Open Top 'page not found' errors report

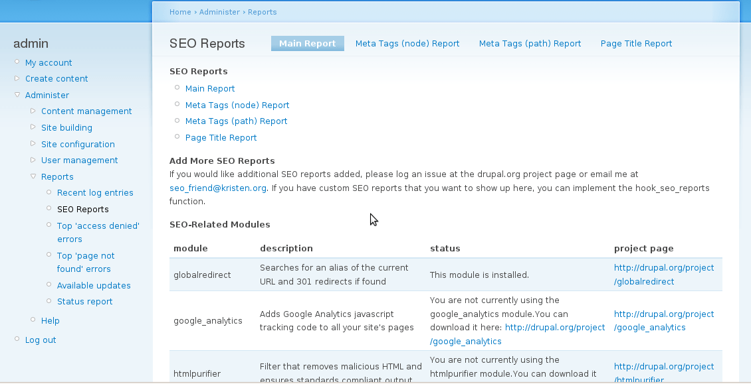click(x=86, y=262)
